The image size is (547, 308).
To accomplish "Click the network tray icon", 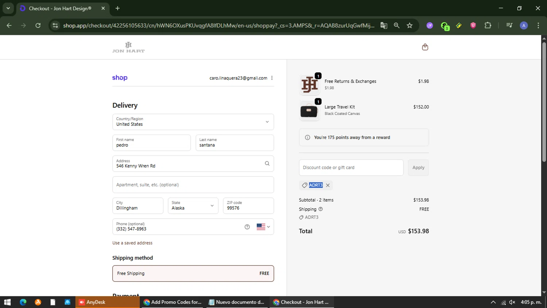I will pos(503,303).
